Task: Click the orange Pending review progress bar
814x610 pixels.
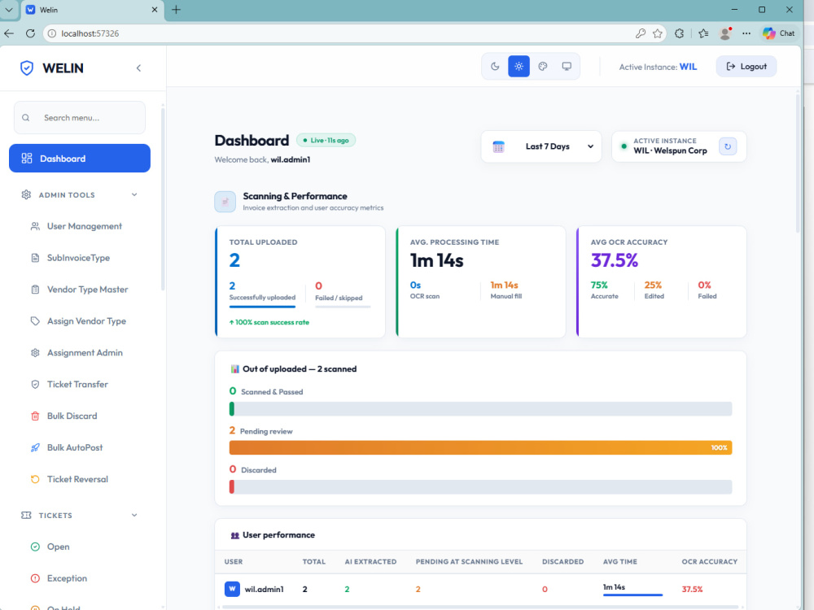Action: (x=481, y=447)
